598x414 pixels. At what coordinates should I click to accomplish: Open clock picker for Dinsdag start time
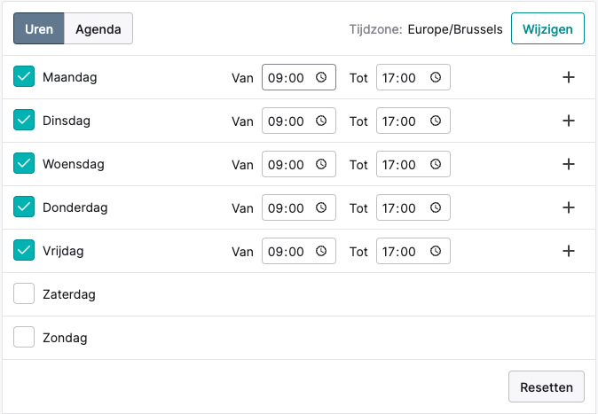pyautogui.click(x=321, y=121)
